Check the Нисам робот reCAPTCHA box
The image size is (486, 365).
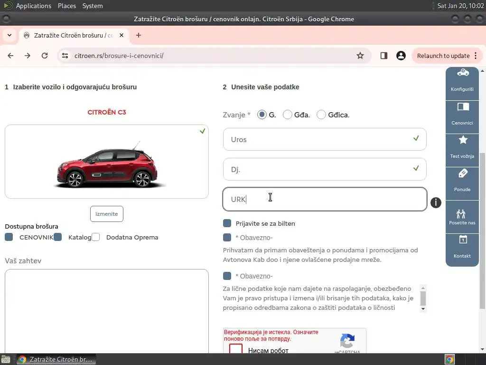235,349
